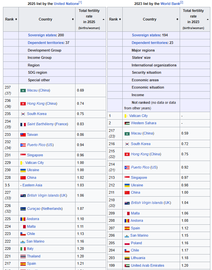Viewport: 212px width, 270px height.
Task: Click the Western Sahara flag icon
Action: pos(127,123)
